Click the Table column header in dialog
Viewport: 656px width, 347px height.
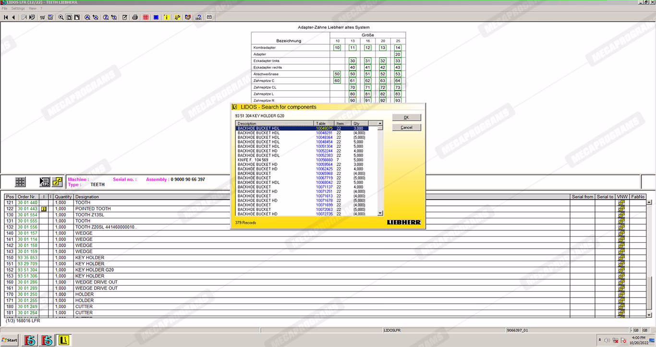tap(324, 124)
